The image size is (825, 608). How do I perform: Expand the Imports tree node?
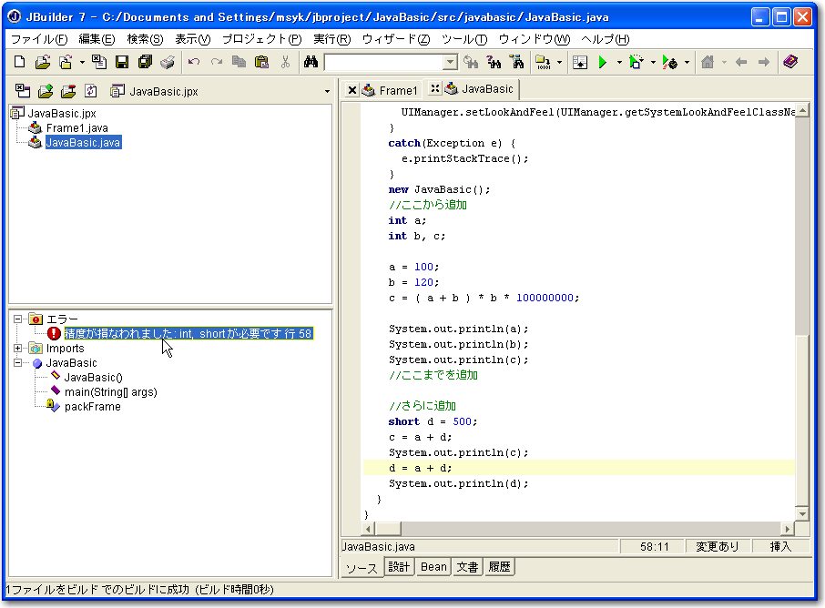pyautogui.click(x=18, y=349)
